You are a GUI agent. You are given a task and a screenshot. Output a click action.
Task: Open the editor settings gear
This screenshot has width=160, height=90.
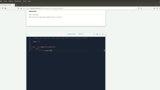103,34
